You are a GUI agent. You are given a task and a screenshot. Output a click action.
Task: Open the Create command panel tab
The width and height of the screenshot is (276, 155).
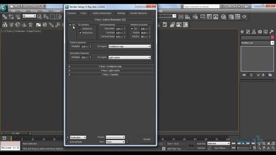point(242,32)
